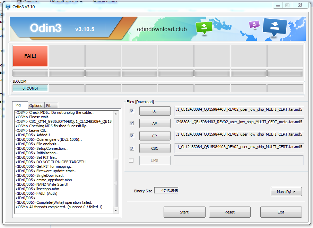Click log line 'Get PIT for mapping..'

click(54, 167)
